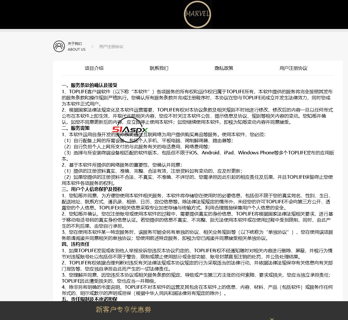
Task: Switch to the 项目介绍 tab
Action: tap(94, 68)
